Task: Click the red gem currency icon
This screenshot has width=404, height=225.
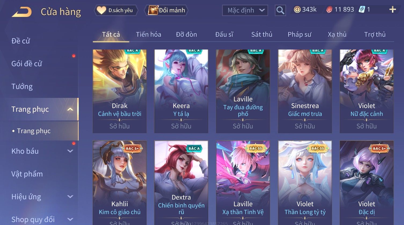Action: [329, 10]
